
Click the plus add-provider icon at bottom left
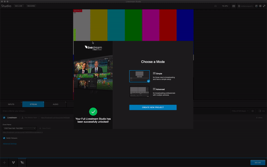point(4,163)
